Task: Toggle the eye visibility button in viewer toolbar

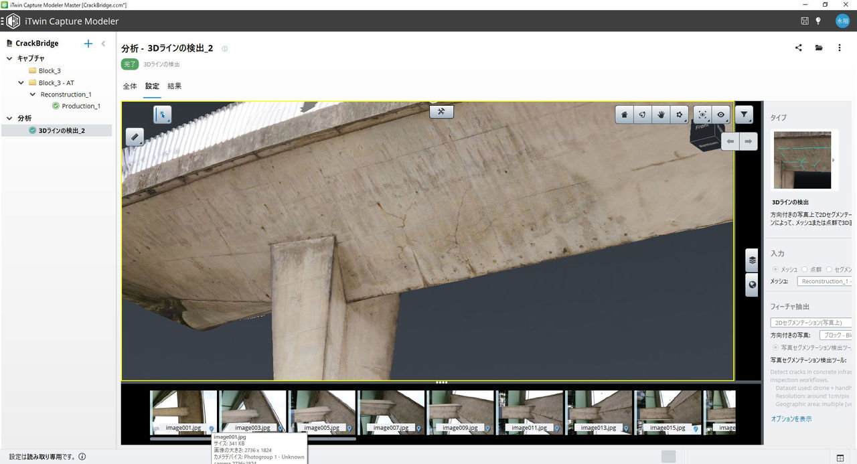Action: coord(720,114)
